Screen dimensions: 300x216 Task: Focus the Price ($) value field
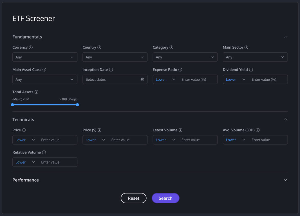(x=128, y=140)
